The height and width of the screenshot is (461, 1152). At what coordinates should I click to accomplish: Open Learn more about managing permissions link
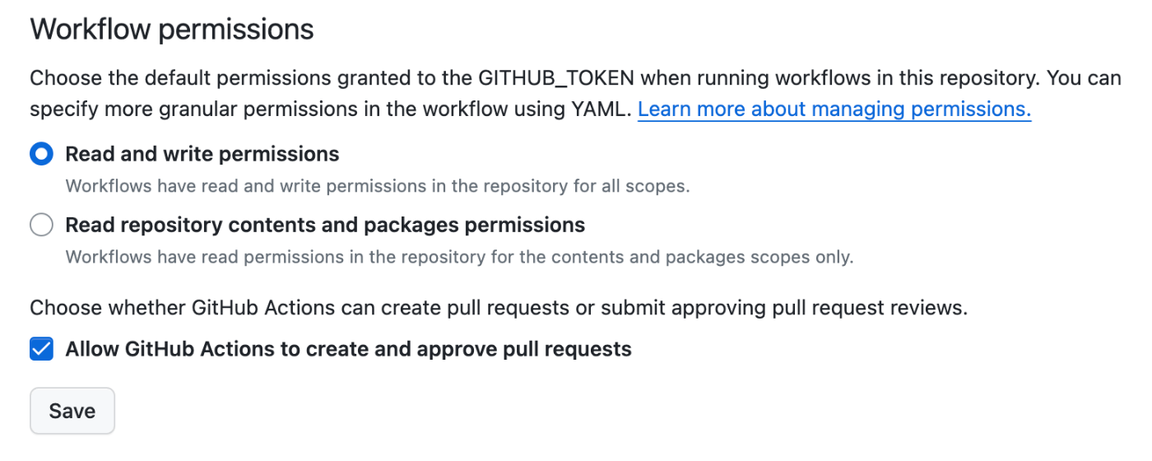(x=834, y=109)
